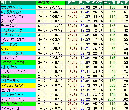Click マンハッタンカフェ's 44.4% place rate
129x110 pixels.
tap(98, 16)
